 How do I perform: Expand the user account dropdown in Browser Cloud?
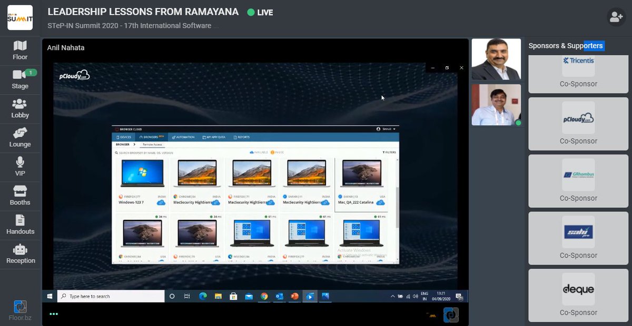(386, 129)
